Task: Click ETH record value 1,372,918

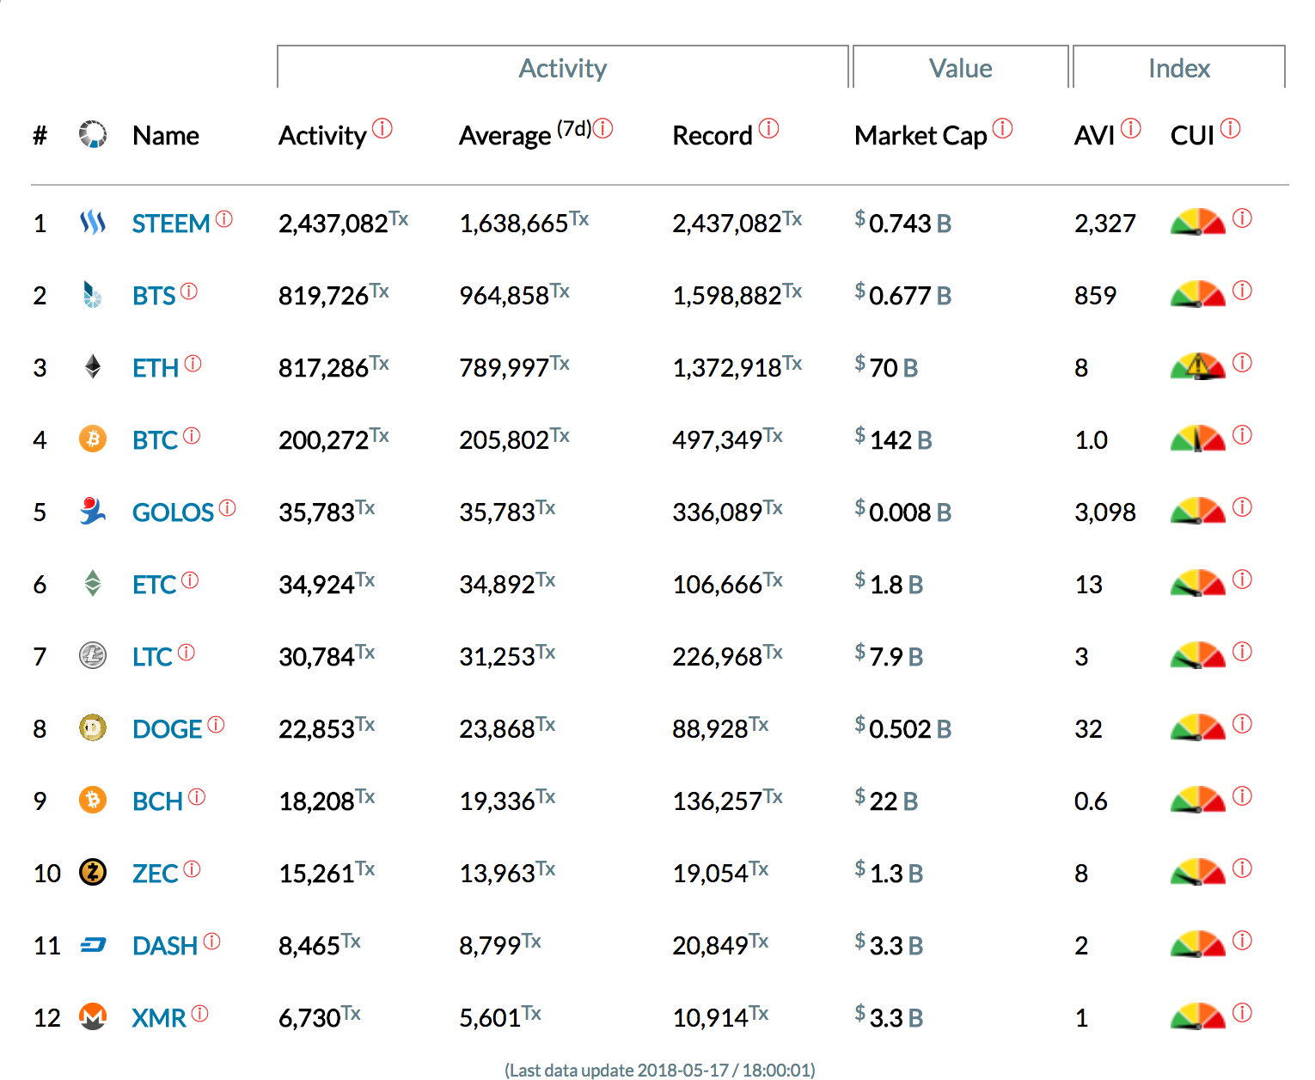Action: pos(737,367)
